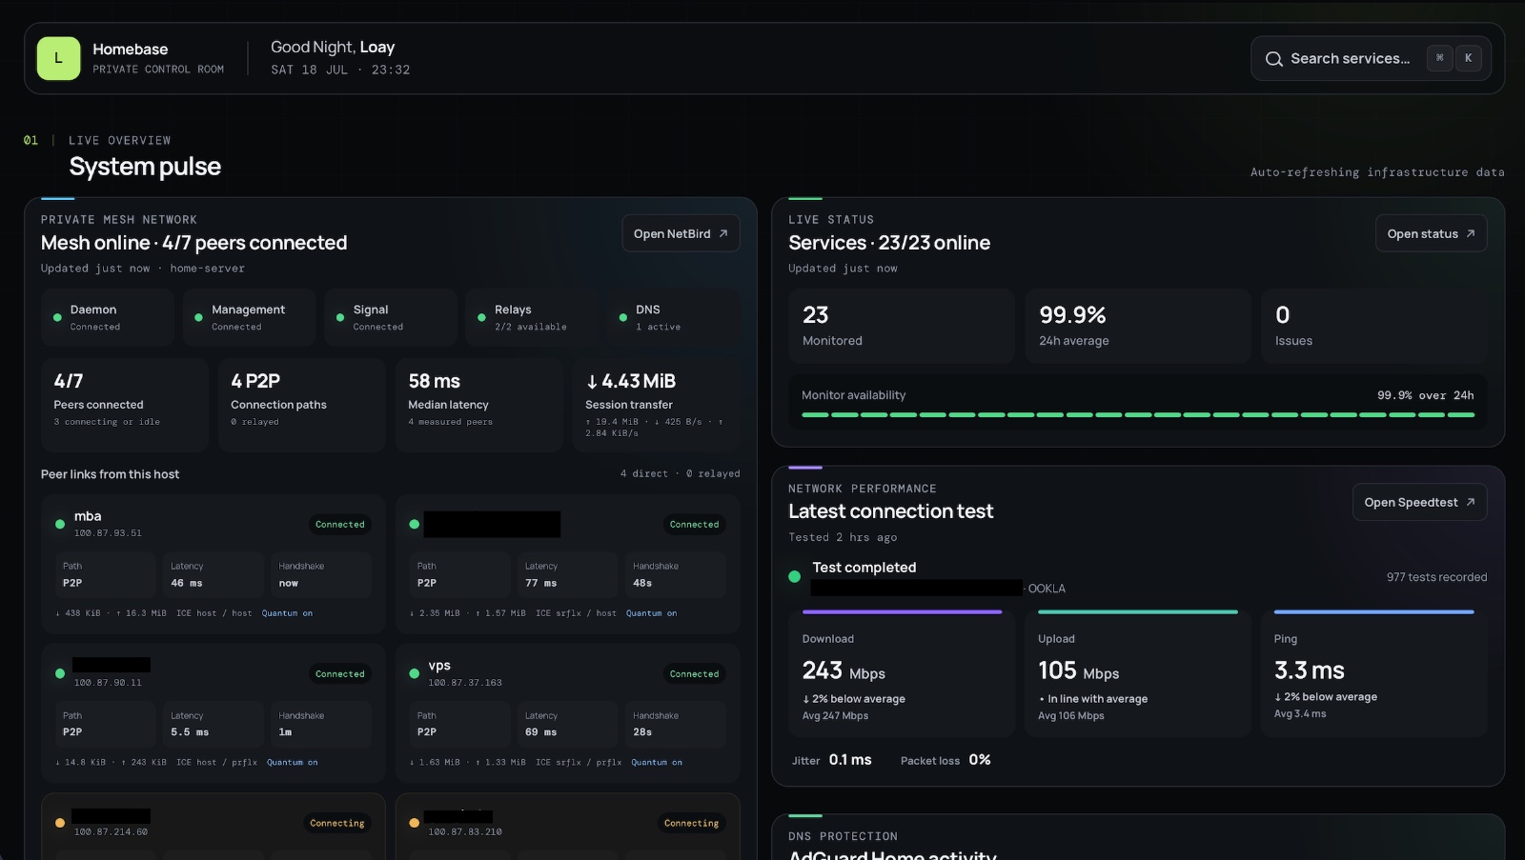Viewport: 1525px width, 860px height.
Task: Click the green status dot beside mba peer
Action: click(x=60, y=524)
